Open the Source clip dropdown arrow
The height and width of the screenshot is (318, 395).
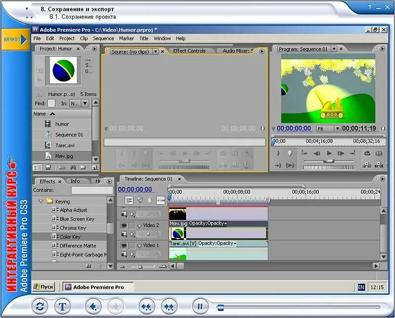click(156, 52)
